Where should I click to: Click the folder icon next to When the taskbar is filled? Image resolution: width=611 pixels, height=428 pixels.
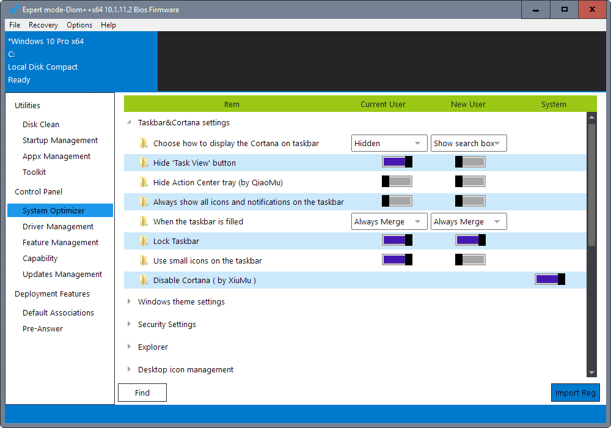[142, 221]
